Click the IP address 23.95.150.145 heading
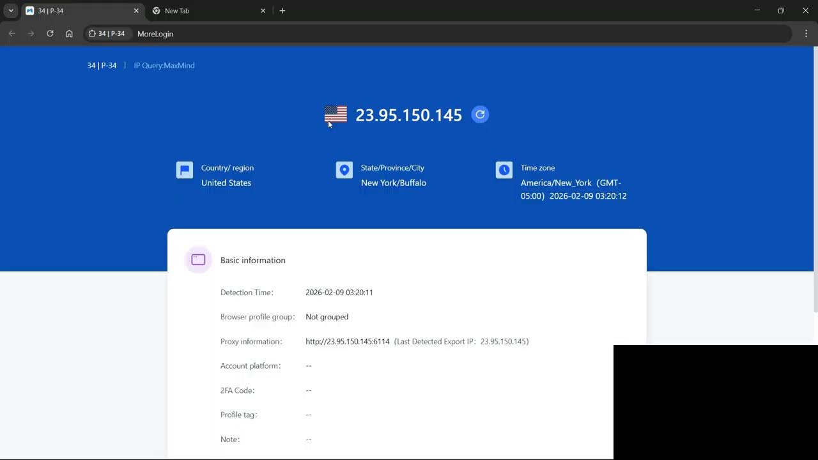 click(x=408, y=115)
